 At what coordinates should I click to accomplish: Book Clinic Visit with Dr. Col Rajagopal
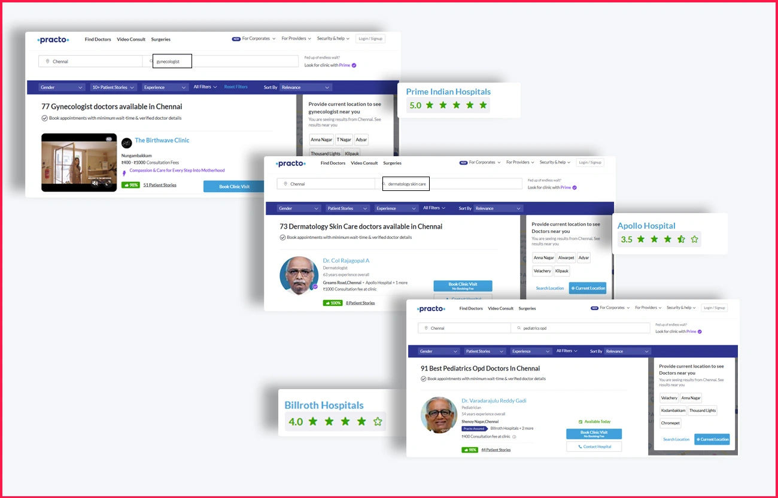pyautogui.click(x=462, y=286)
